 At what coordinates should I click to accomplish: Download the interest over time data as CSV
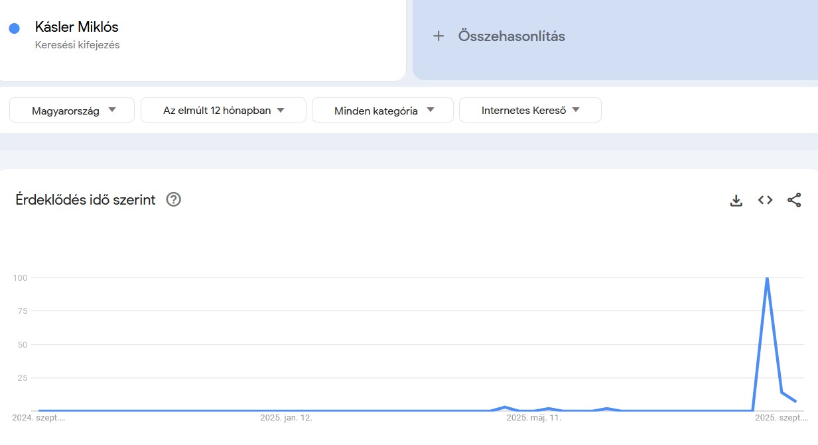(x=736, y=199)
